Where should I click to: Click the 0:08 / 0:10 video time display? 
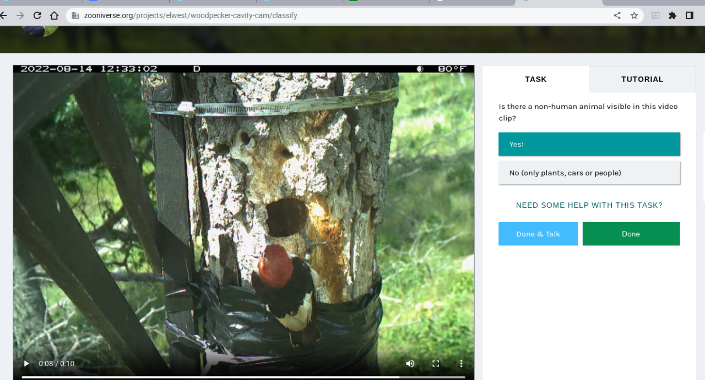point(56,364)
